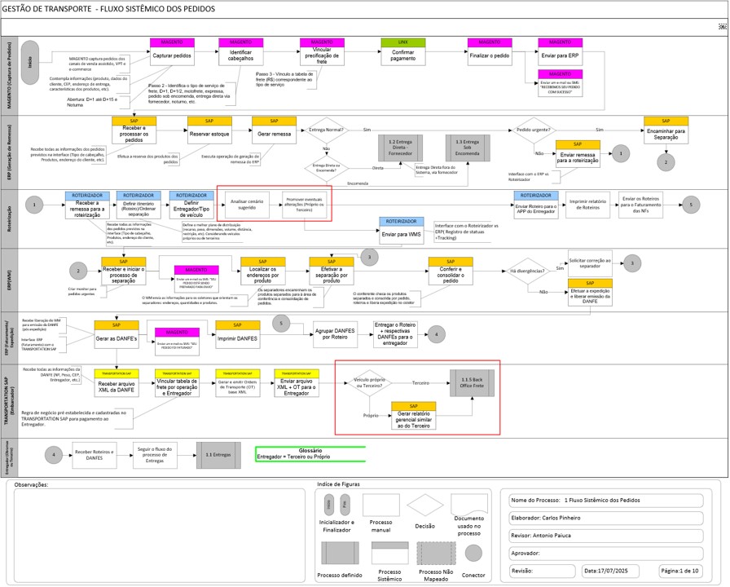This screenshot has width=730, height=587.
Task: Click the Processo Não Mapeado symbol in legend
Action: (x=436, y=553)
